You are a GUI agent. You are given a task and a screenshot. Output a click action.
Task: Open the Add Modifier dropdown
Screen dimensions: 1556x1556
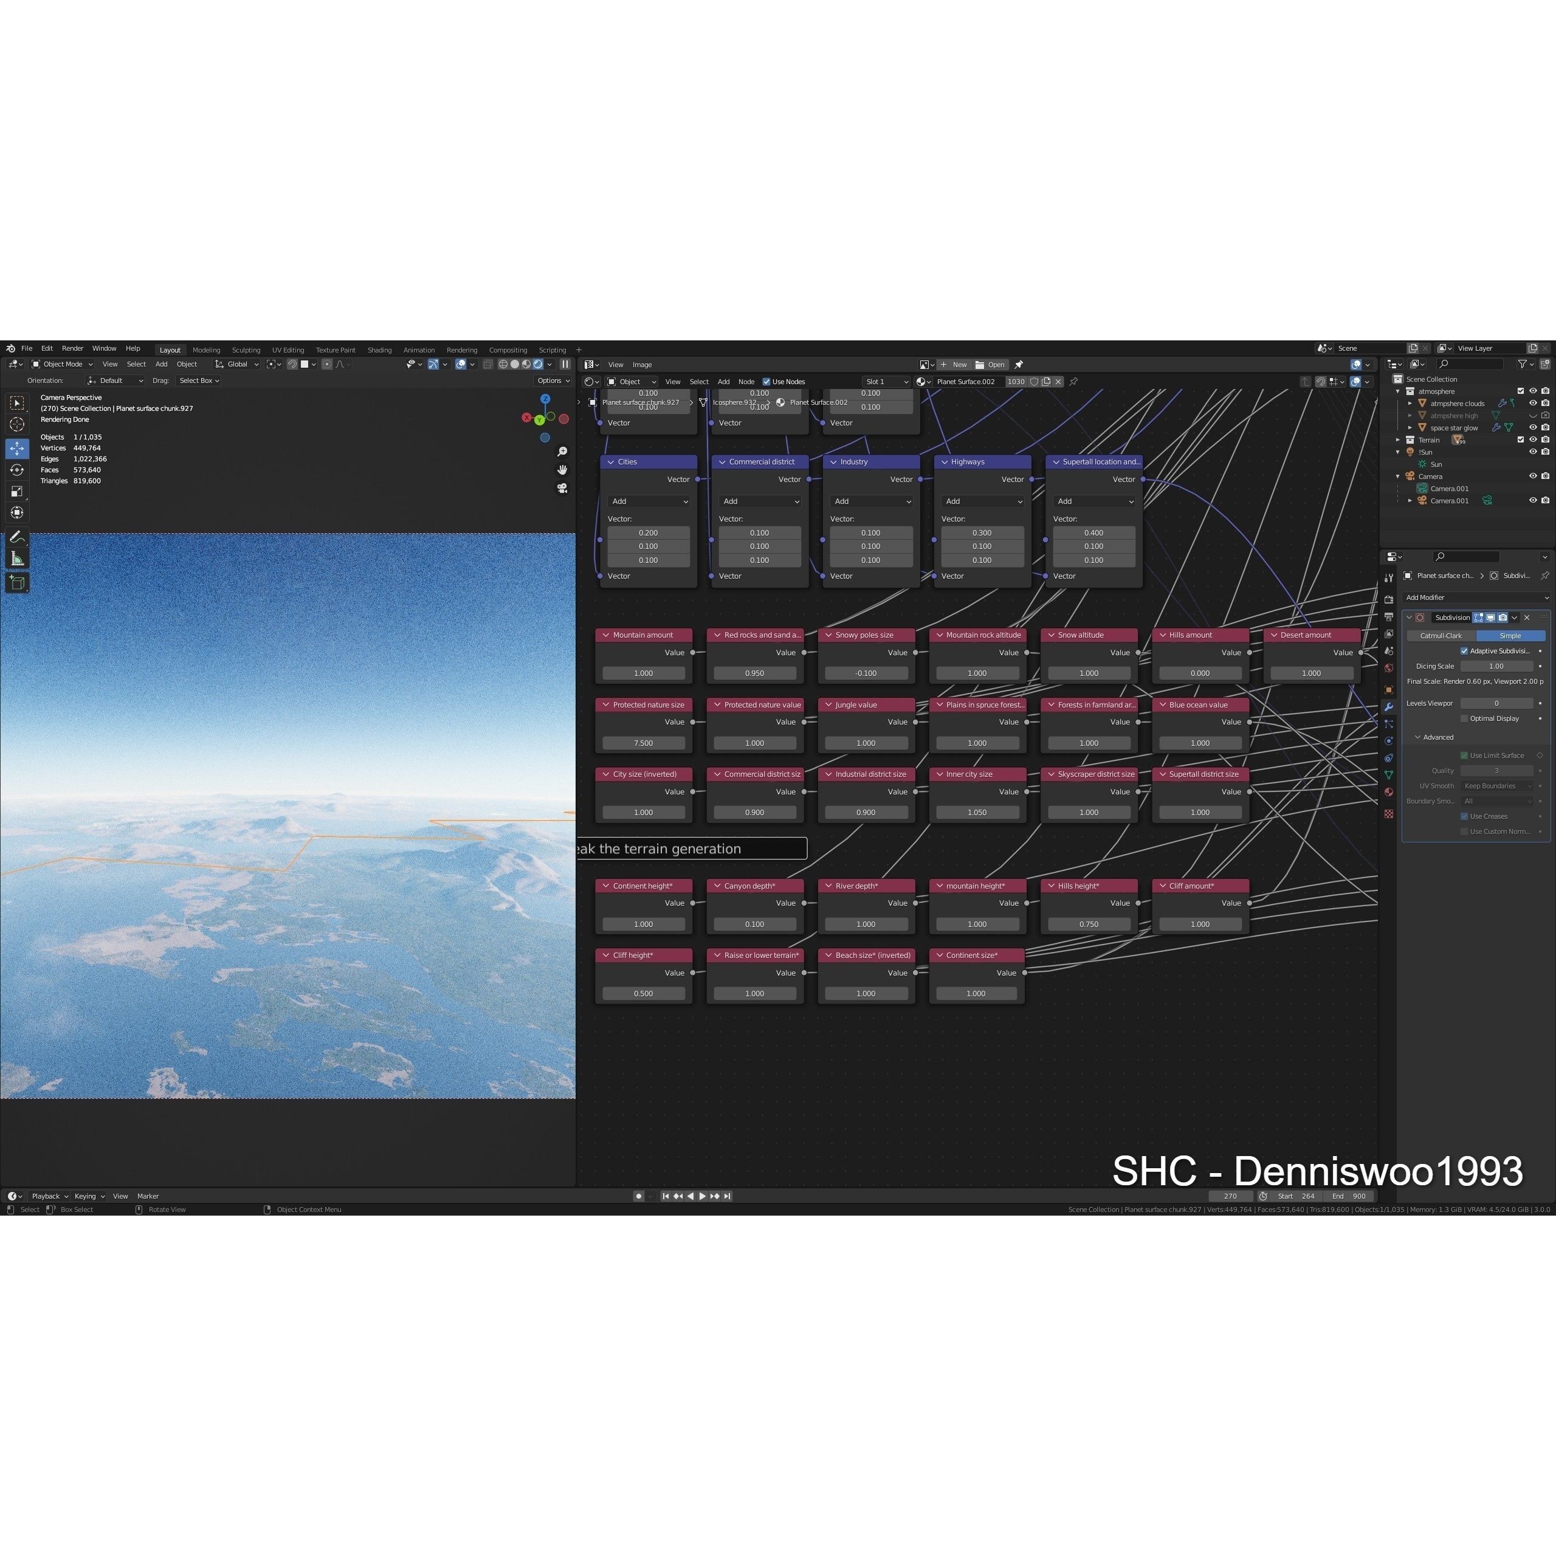click(x=1476, y=597)
